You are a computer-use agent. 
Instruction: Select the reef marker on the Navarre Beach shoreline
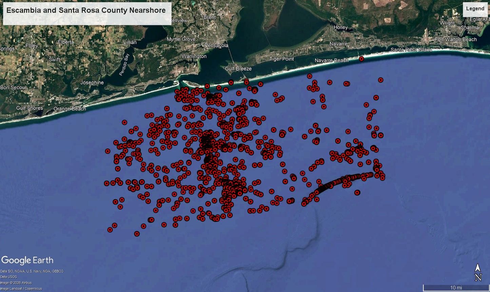pyautogui.click(x=361, y=59)
